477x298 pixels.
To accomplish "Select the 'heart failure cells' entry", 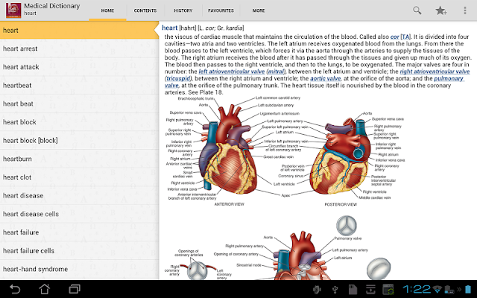I will click(80, 250).
